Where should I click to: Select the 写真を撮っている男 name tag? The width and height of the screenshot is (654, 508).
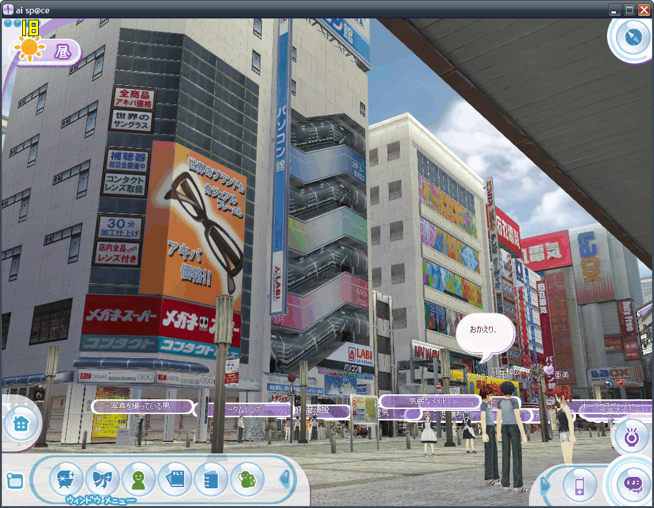click(142, 406)
